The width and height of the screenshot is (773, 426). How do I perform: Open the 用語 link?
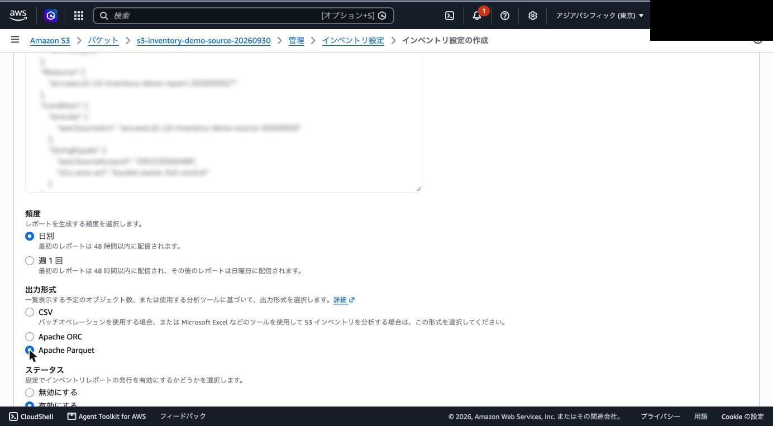(x=701, y=417)
